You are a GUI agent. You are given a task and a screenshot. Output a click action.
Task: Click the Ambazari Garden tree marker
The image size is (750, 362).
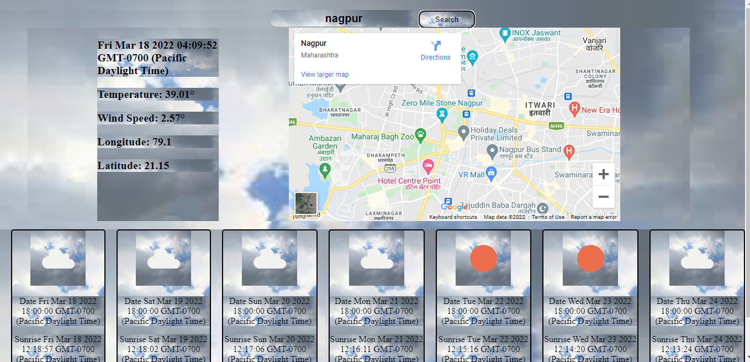(x=325, y=168)
